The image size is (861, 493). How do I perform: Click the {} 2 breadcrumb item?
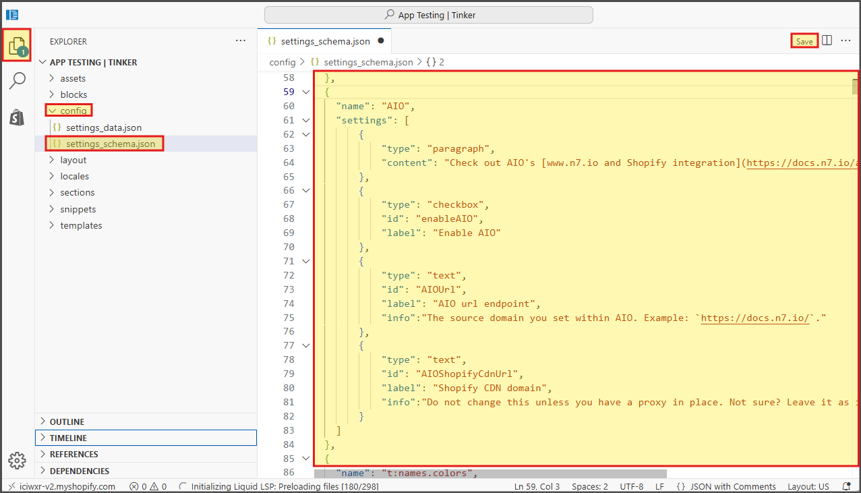(436, 62)
